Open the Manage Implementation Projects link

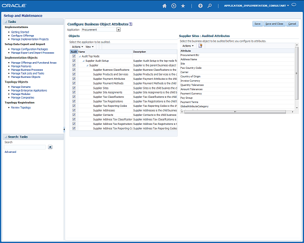pos(30,39)
